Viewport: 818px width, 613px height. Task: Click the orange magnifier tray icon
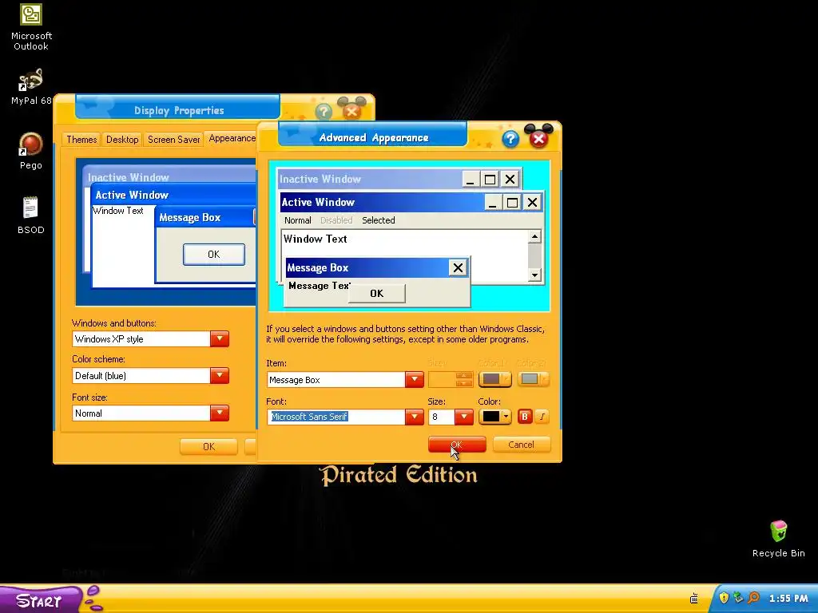click(753, 598)
